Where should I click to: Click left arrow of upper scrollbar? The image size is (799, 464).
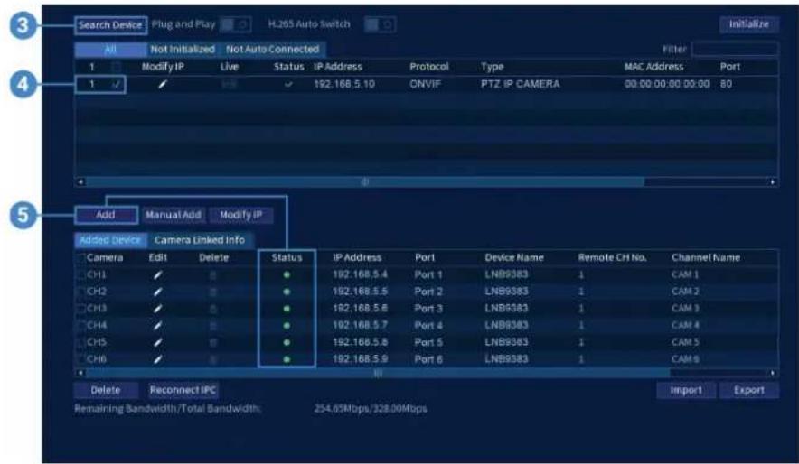point(80,181)
